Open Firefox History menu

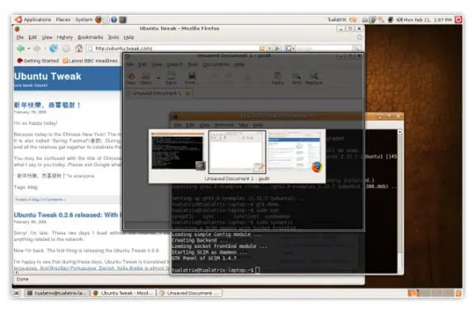(64, 37)
